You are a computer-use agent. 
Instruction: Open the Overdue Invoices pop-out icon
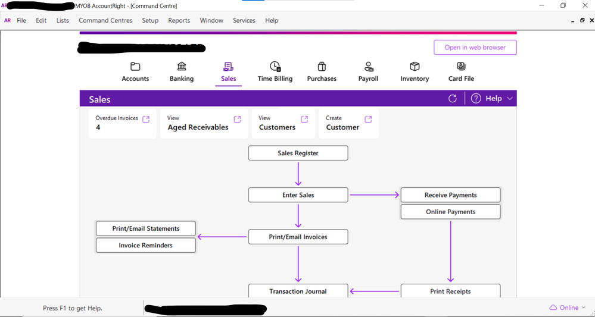[x=146, y=120]
